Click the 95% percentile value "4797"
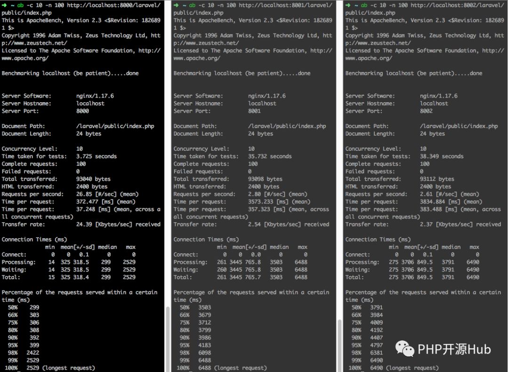Screen dimensions: 508x372 tap(376, 345)
